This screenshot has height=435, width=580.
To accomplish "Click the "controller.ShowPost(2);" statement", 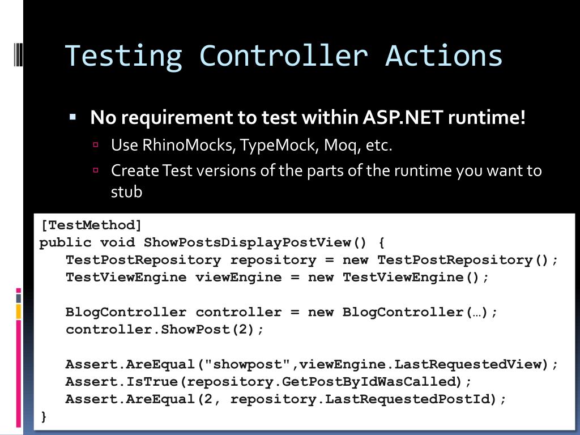I will click(x=165, y=330).
